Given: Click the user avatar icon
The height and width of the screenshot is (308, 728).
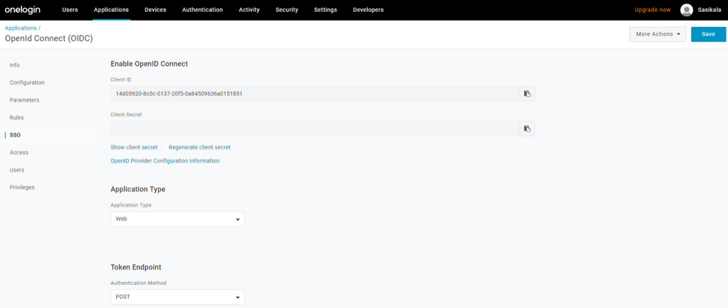Looking at the screenshot, I should (686, 10).
